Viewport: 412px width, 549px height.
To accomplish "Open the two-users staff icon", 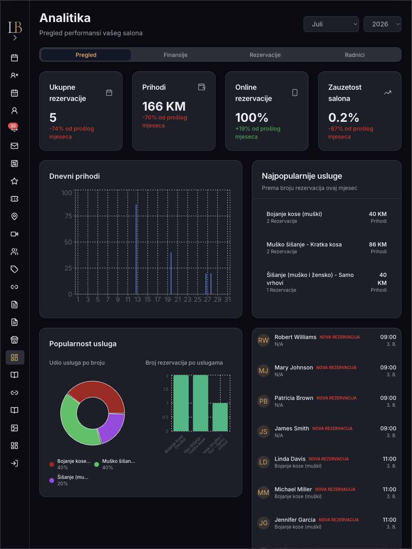I will [x=14, y=252].
